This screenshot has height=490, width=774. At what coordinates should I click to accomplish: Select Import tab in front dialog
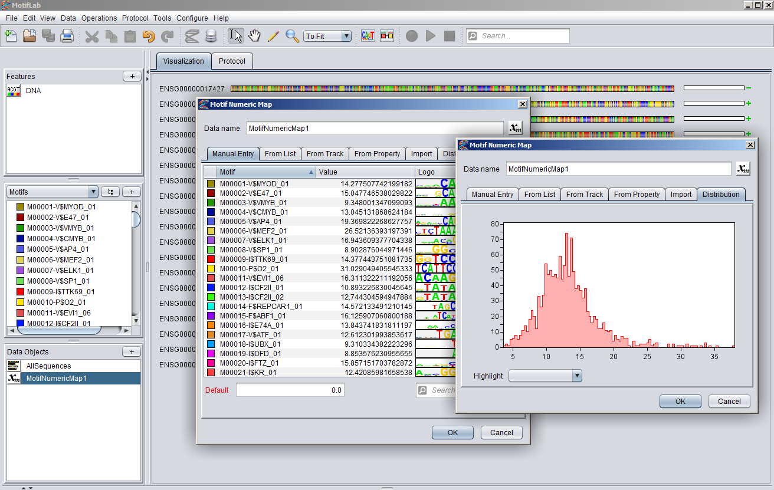coord(681,195)
